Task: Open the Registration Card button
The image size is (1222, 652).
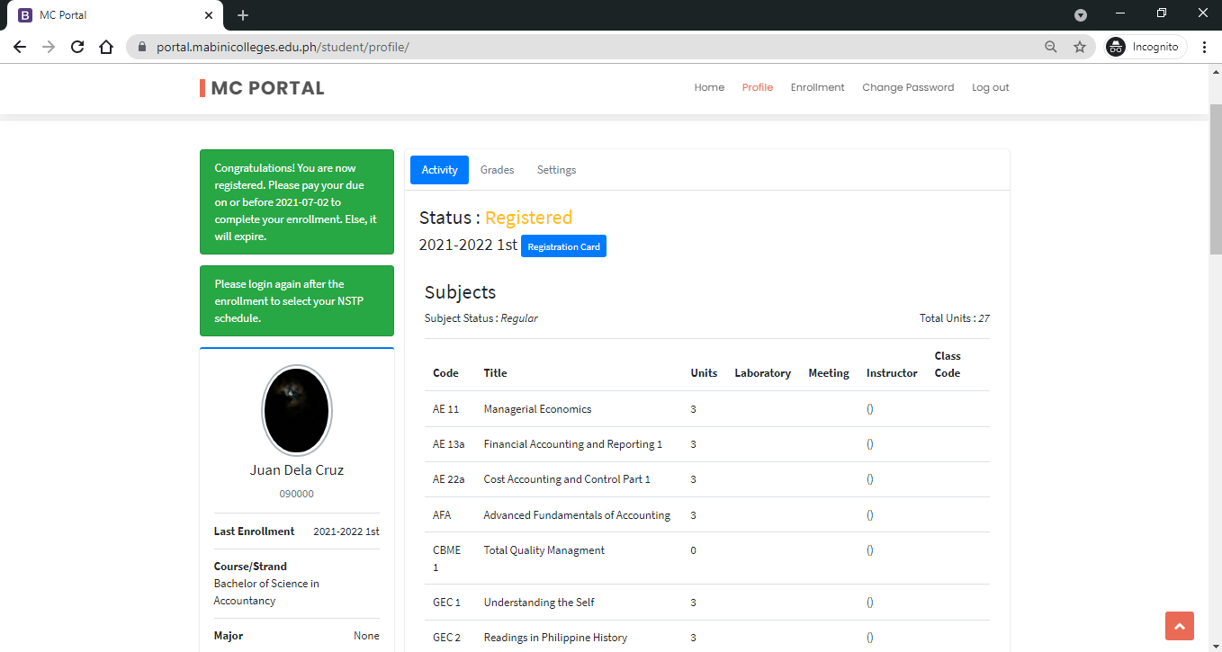Action: (563, 246)
